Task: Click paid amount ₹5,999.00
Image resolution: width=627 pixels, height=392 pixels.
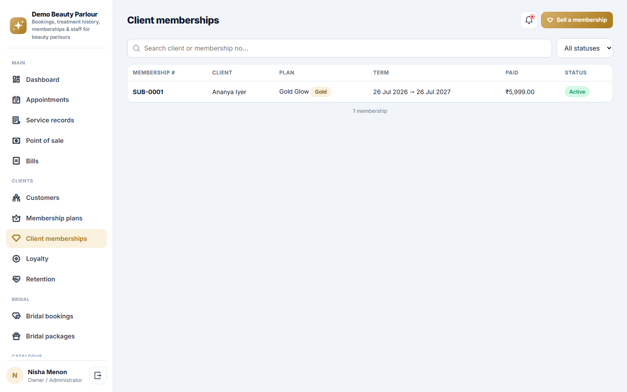Action: coord(520,92)
